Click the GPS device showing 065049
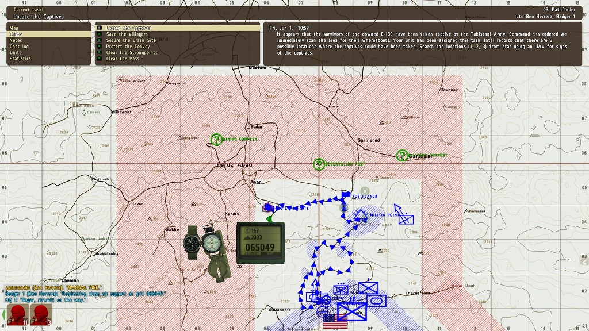 [x=260, y=243]
